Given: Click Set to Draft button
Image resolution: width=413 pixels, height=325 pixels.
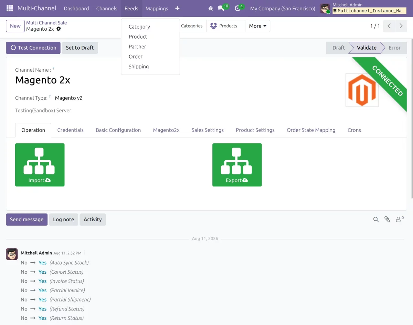Looking at the screenshot, I should (80, 48).
